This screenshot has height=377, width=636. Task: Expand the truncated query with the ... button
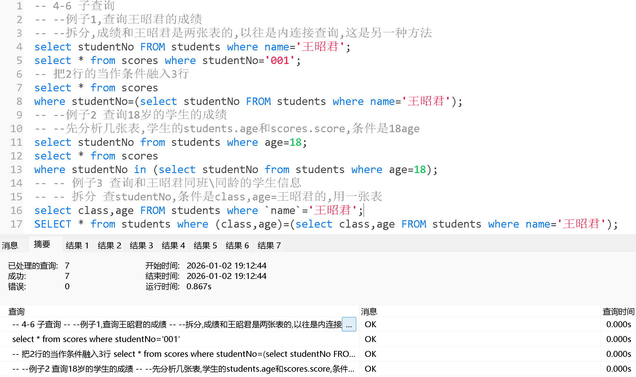tap(349, 324)
